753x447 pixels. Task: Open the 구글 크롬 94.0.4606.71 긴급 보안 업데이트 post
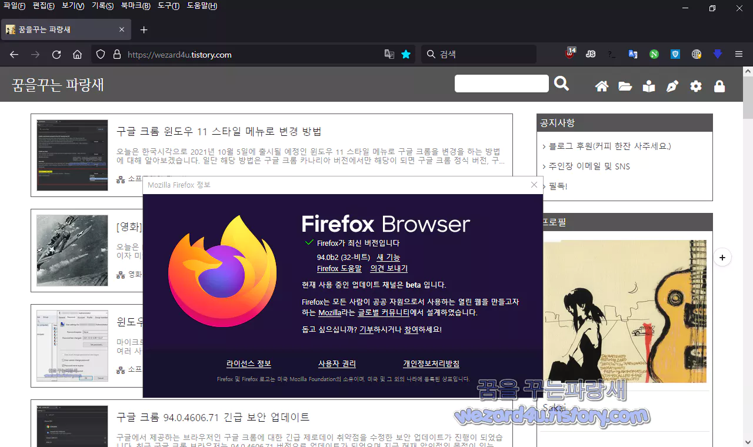coord(213,417)
